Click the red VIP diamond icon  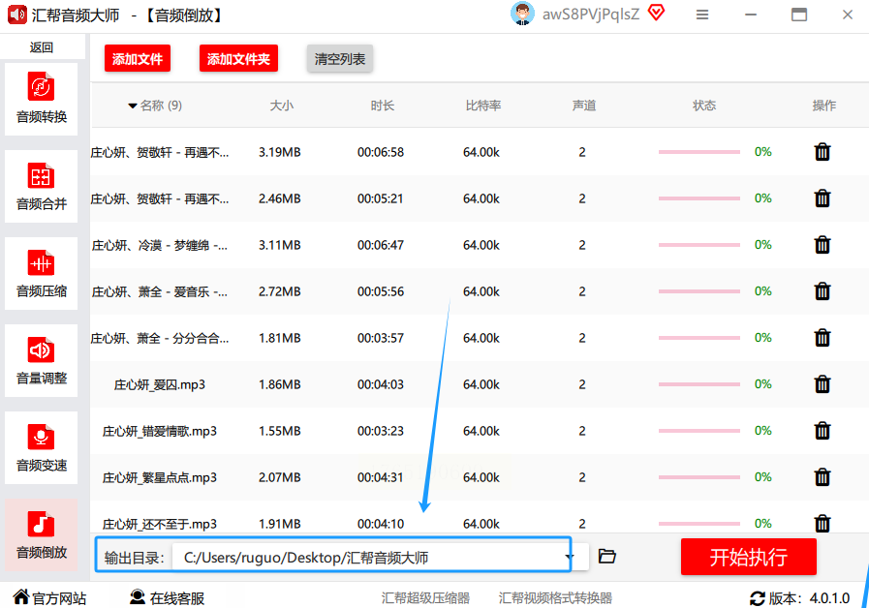pos(657,14)
